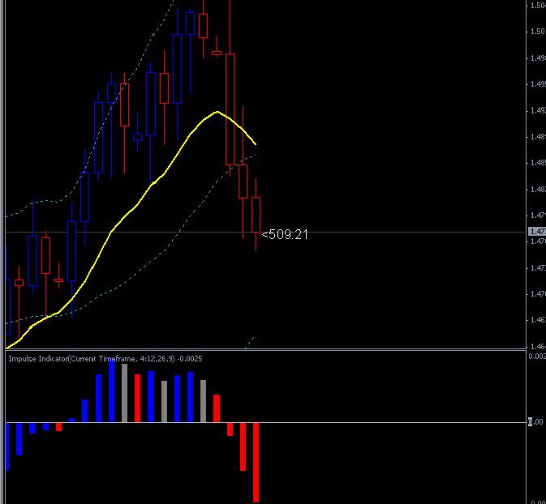Screen dimensions: 546x504
Task: Click the <509:21 candle countdown label
Action: 285,234
